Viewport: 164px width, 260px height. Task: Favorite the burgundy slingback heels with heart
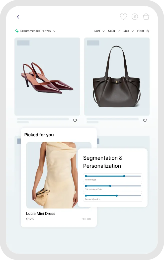[75, 120]
